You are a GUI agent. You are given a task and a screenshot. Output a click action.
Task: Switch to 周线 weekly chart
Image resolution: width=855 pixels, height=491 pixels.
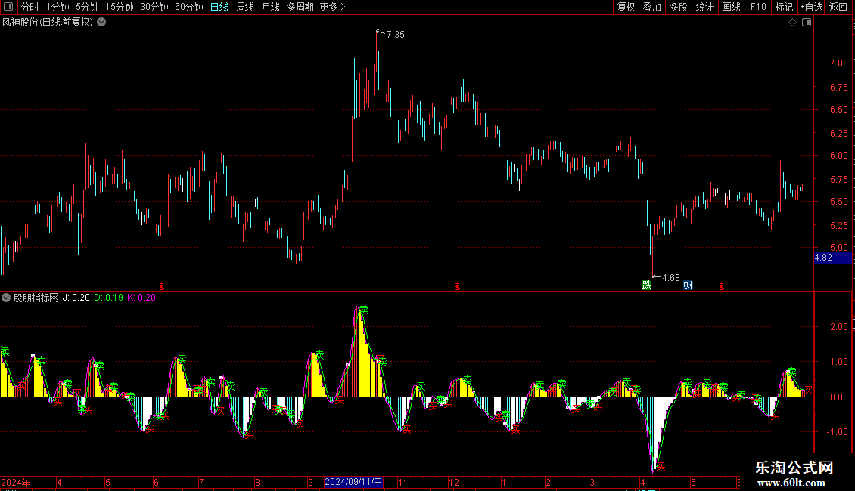point(245,7)
